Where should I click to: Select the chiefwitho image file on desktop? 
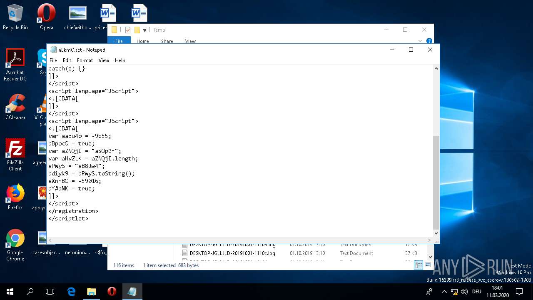point(77,17)
